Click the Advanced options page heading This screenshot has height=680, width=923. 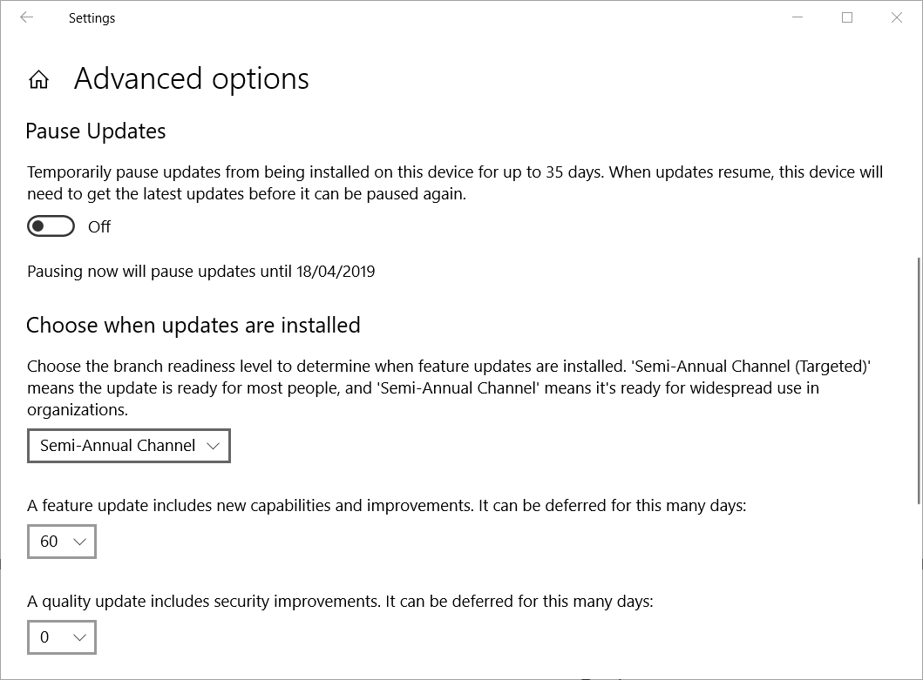(191, 79)
